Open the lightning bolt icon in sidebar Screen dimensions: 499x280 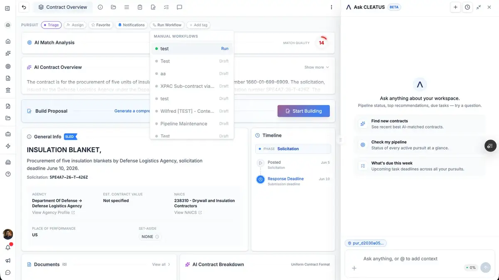pos(8,146)
